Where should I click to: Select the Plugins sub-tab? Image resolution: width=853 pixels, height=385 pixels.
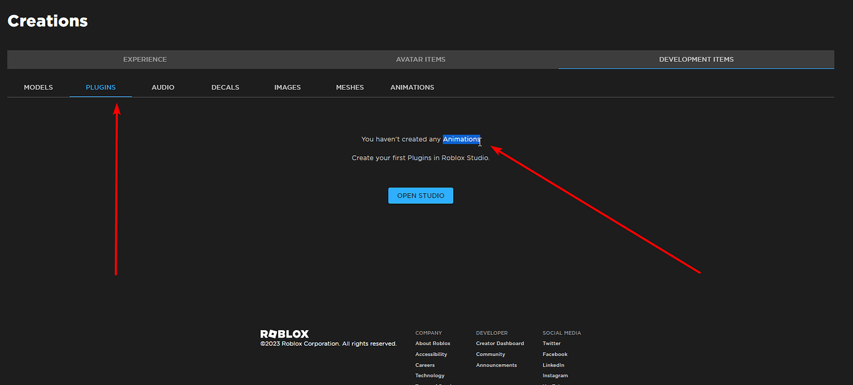101,88
